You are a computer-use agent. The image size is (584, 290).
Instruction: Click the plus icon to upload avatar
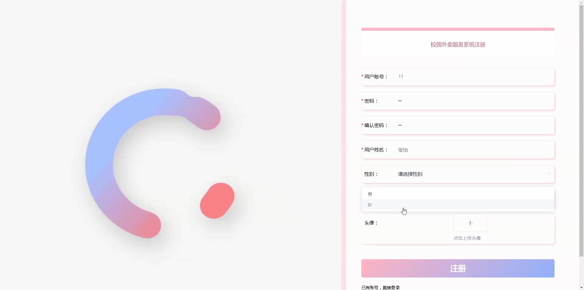tap(470, 223)
